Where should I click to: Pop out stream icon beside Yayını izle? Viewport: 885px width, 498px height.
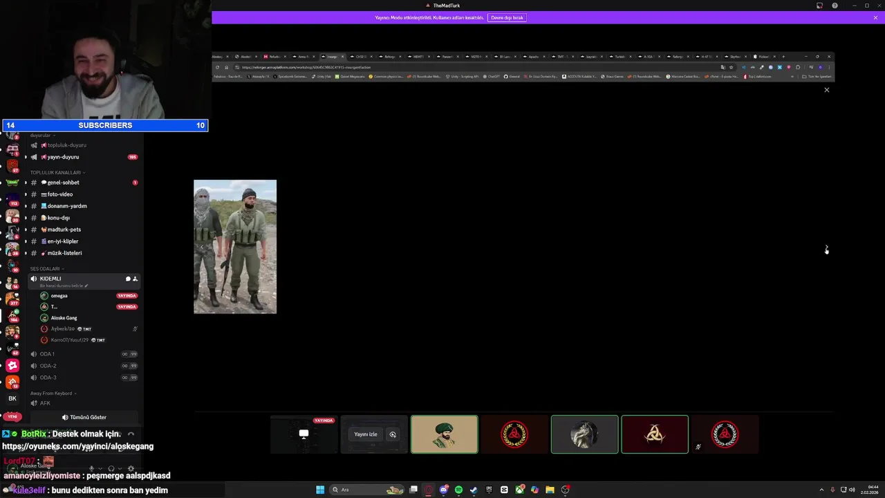click(x=393, y=434)
